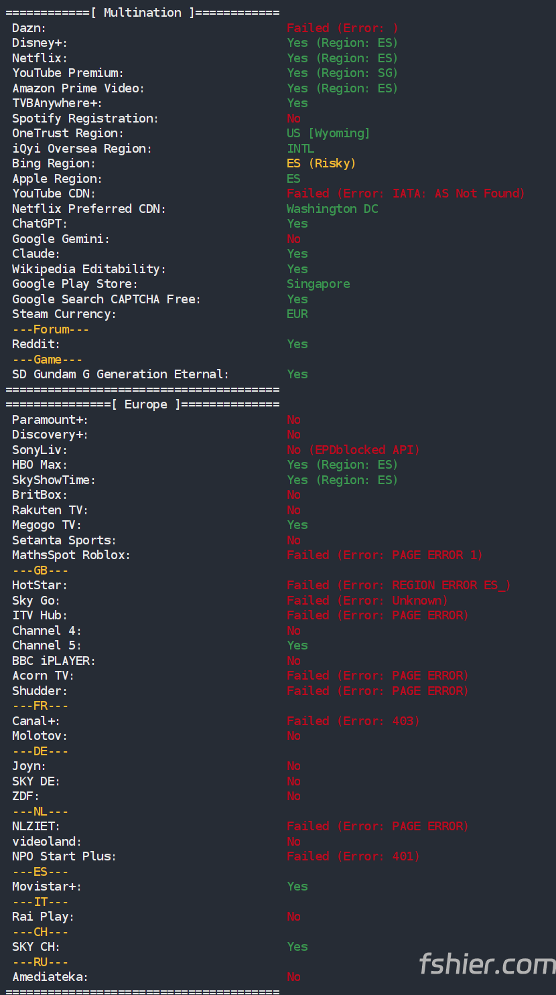Viewport: 556px width, 995px height.
Task: Click the fshier.com watermark text
Action: tap(487, 964)
